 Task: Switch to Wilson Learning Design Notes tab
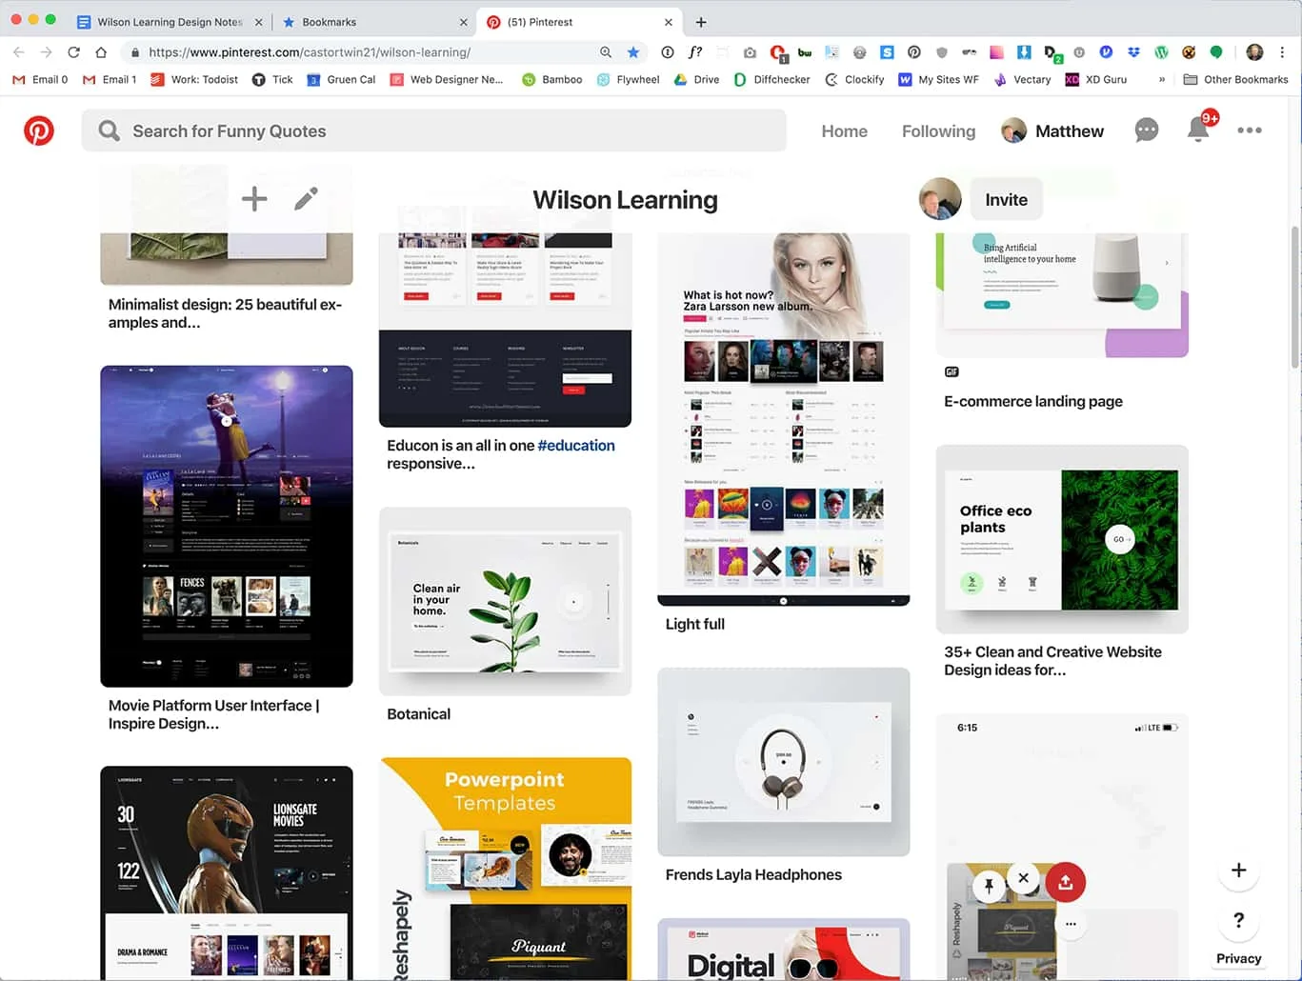[x=169, y=22]
